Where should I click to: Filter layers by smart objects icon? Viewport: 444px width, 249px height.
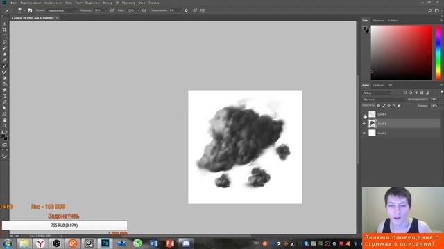click(x=427, y=93)
